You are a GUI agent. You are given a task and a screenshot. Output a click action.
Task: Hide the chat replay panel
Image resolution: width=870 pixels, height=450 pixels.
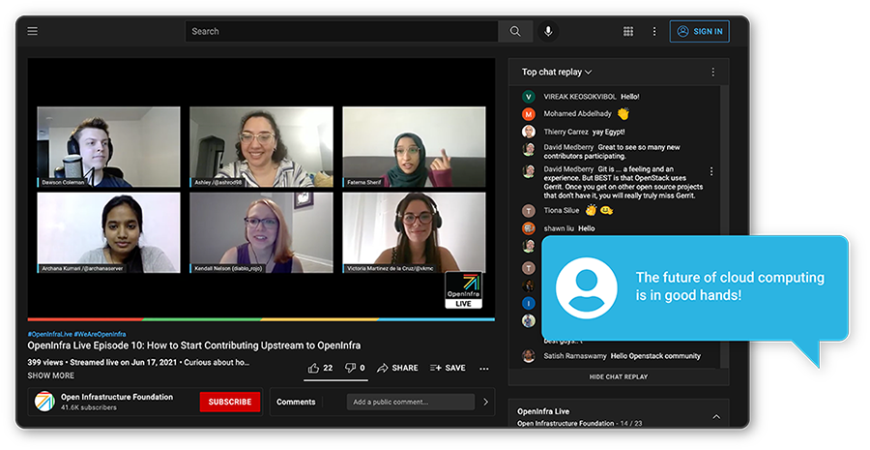click(x=619, y=376)
